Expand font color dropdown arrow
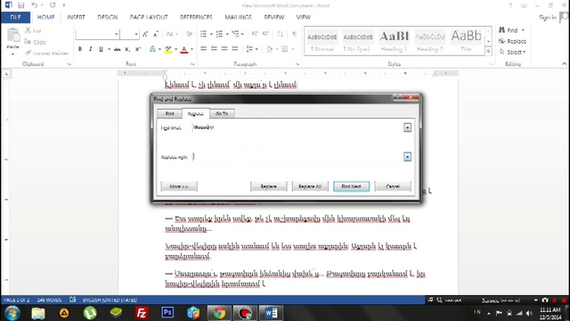This screenshot has height=321, width=570. coord(191,49)
